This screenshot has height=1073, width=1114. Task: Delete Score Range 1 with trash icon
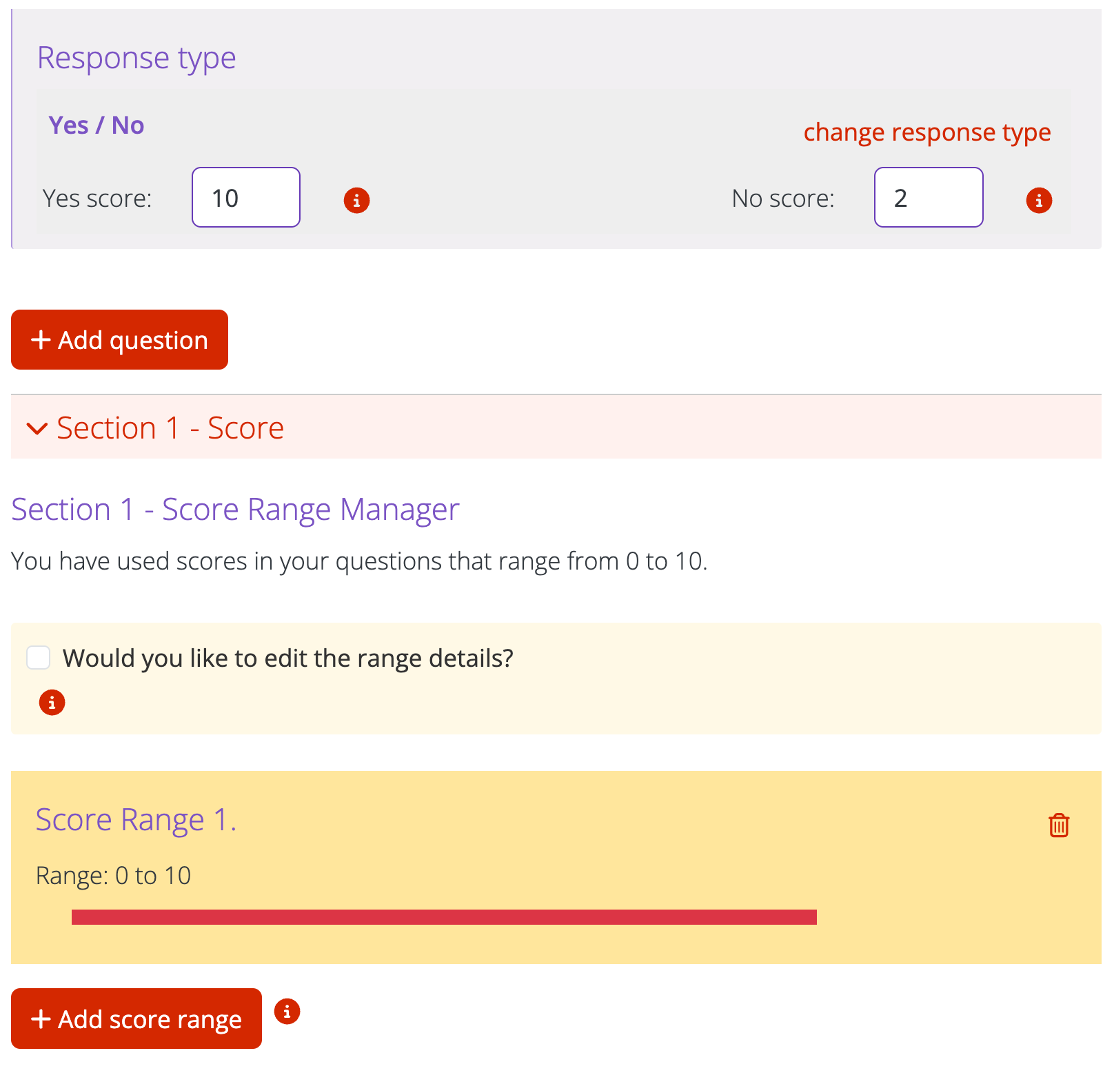tap(1058, 825)
